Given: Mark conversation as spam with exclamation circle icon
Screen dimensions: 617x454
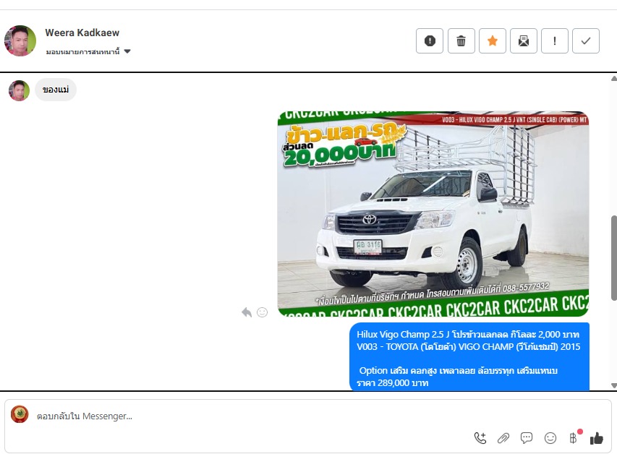Looking at the screenshot, I should 430,41.
